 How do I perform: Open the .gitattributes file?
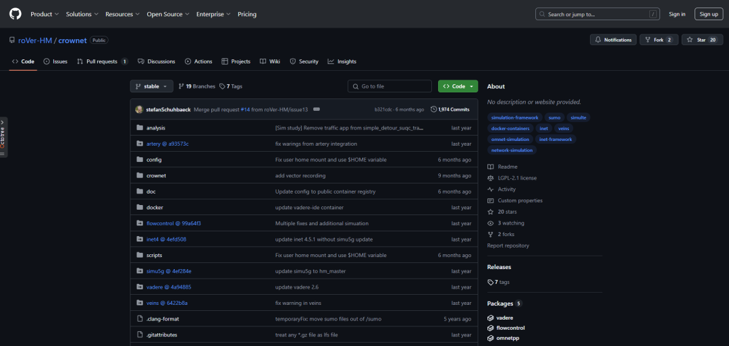tap(162, 335)
